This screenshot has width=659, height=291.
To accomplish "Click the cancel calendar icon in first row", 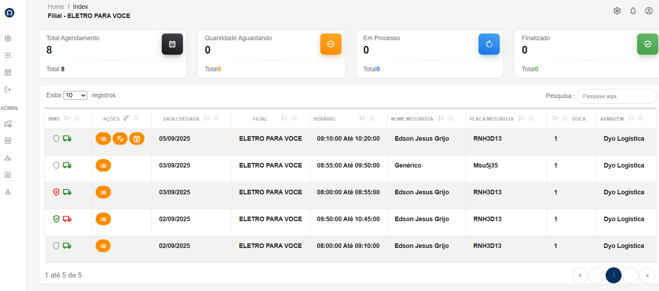I will click(137, 139).
